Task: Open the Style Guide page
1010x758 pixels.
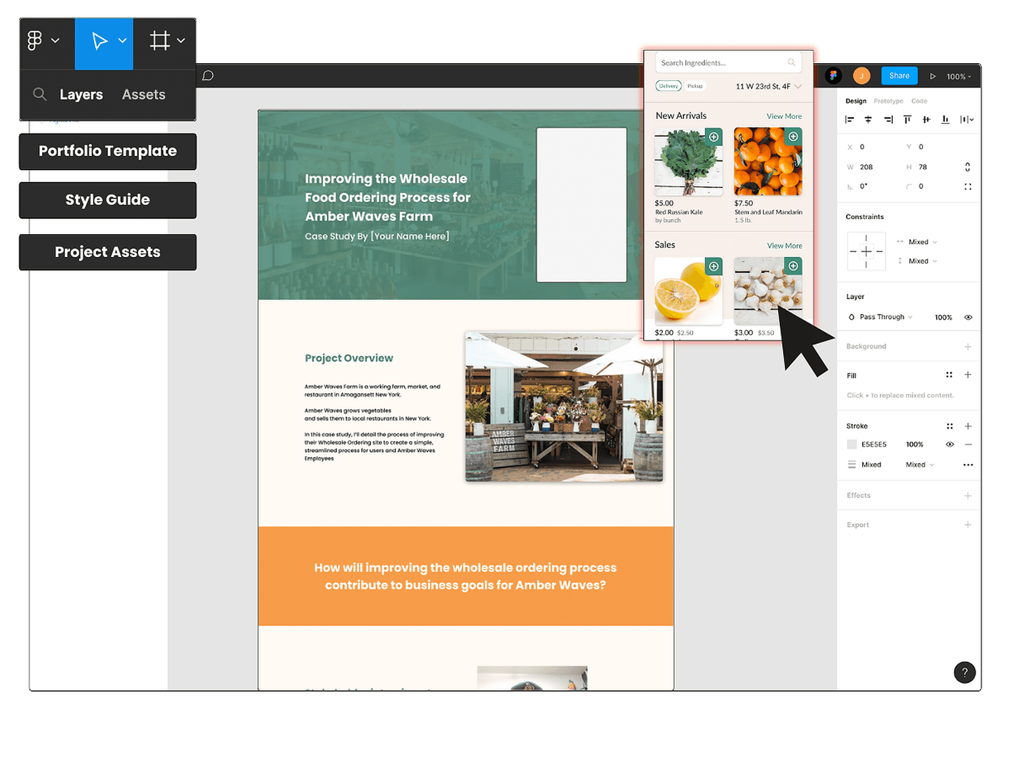Action: pos(108,200)
